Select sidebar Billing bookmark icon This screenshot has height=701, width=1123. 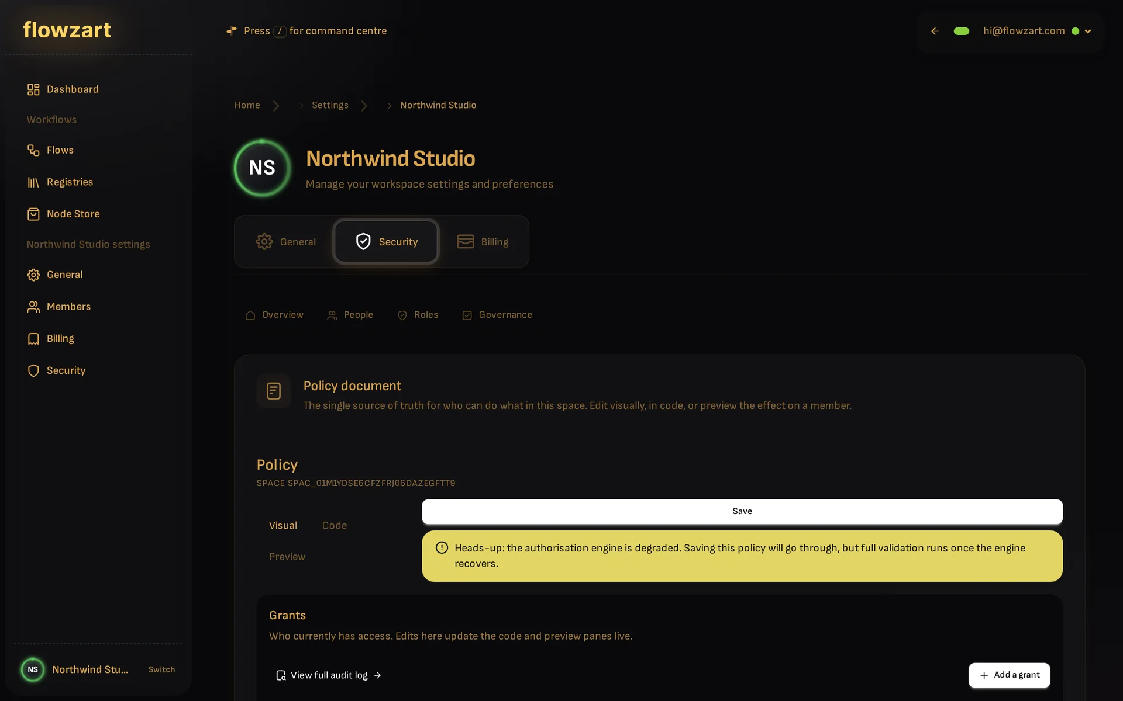click(33, 339)
